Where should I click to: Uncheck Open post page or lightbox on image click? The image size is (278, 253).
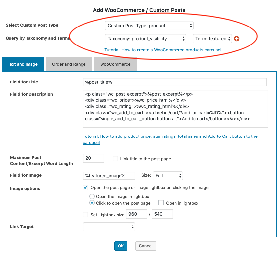click(x=86, y=188)
